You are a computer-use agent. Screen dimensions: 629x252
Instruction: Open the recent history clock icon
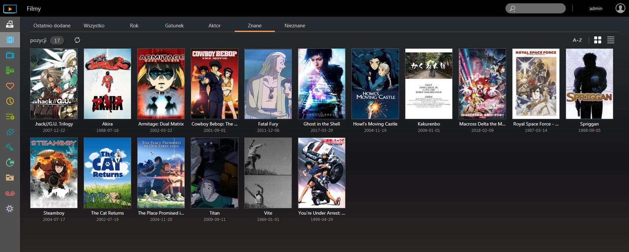pyautogui.click(x=10, y=101)
